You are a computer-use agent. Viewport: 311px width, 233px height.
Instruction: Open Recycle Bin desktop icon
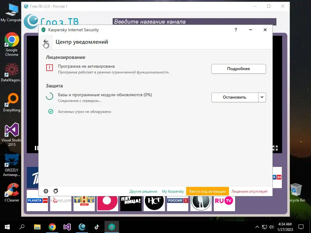coord(297,193)
